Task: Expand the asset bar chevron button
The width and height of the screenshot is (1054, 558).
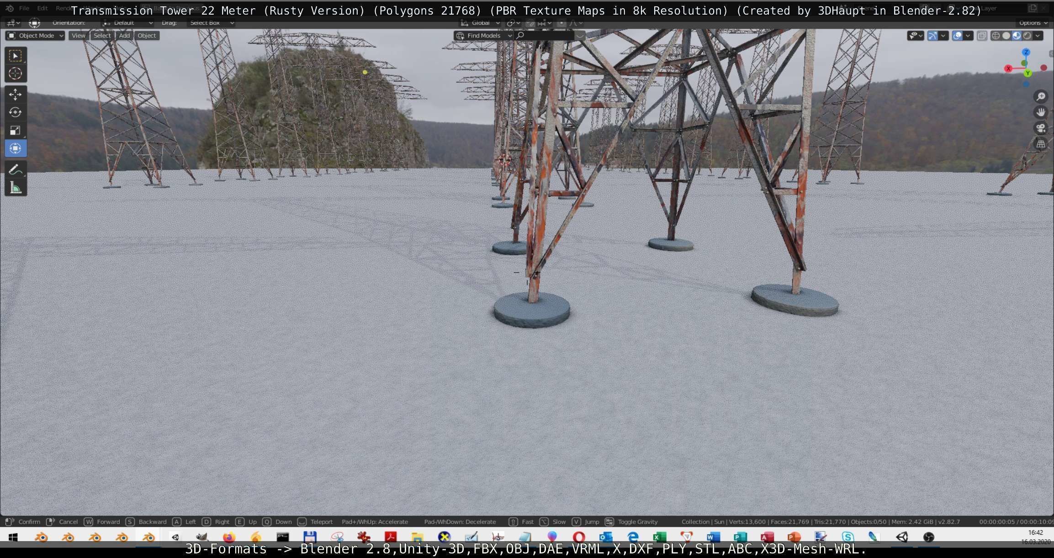Action: click(x=580, y=36)
